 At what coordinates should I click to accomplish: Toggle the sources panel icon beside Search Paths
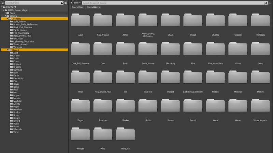(3, 3)
